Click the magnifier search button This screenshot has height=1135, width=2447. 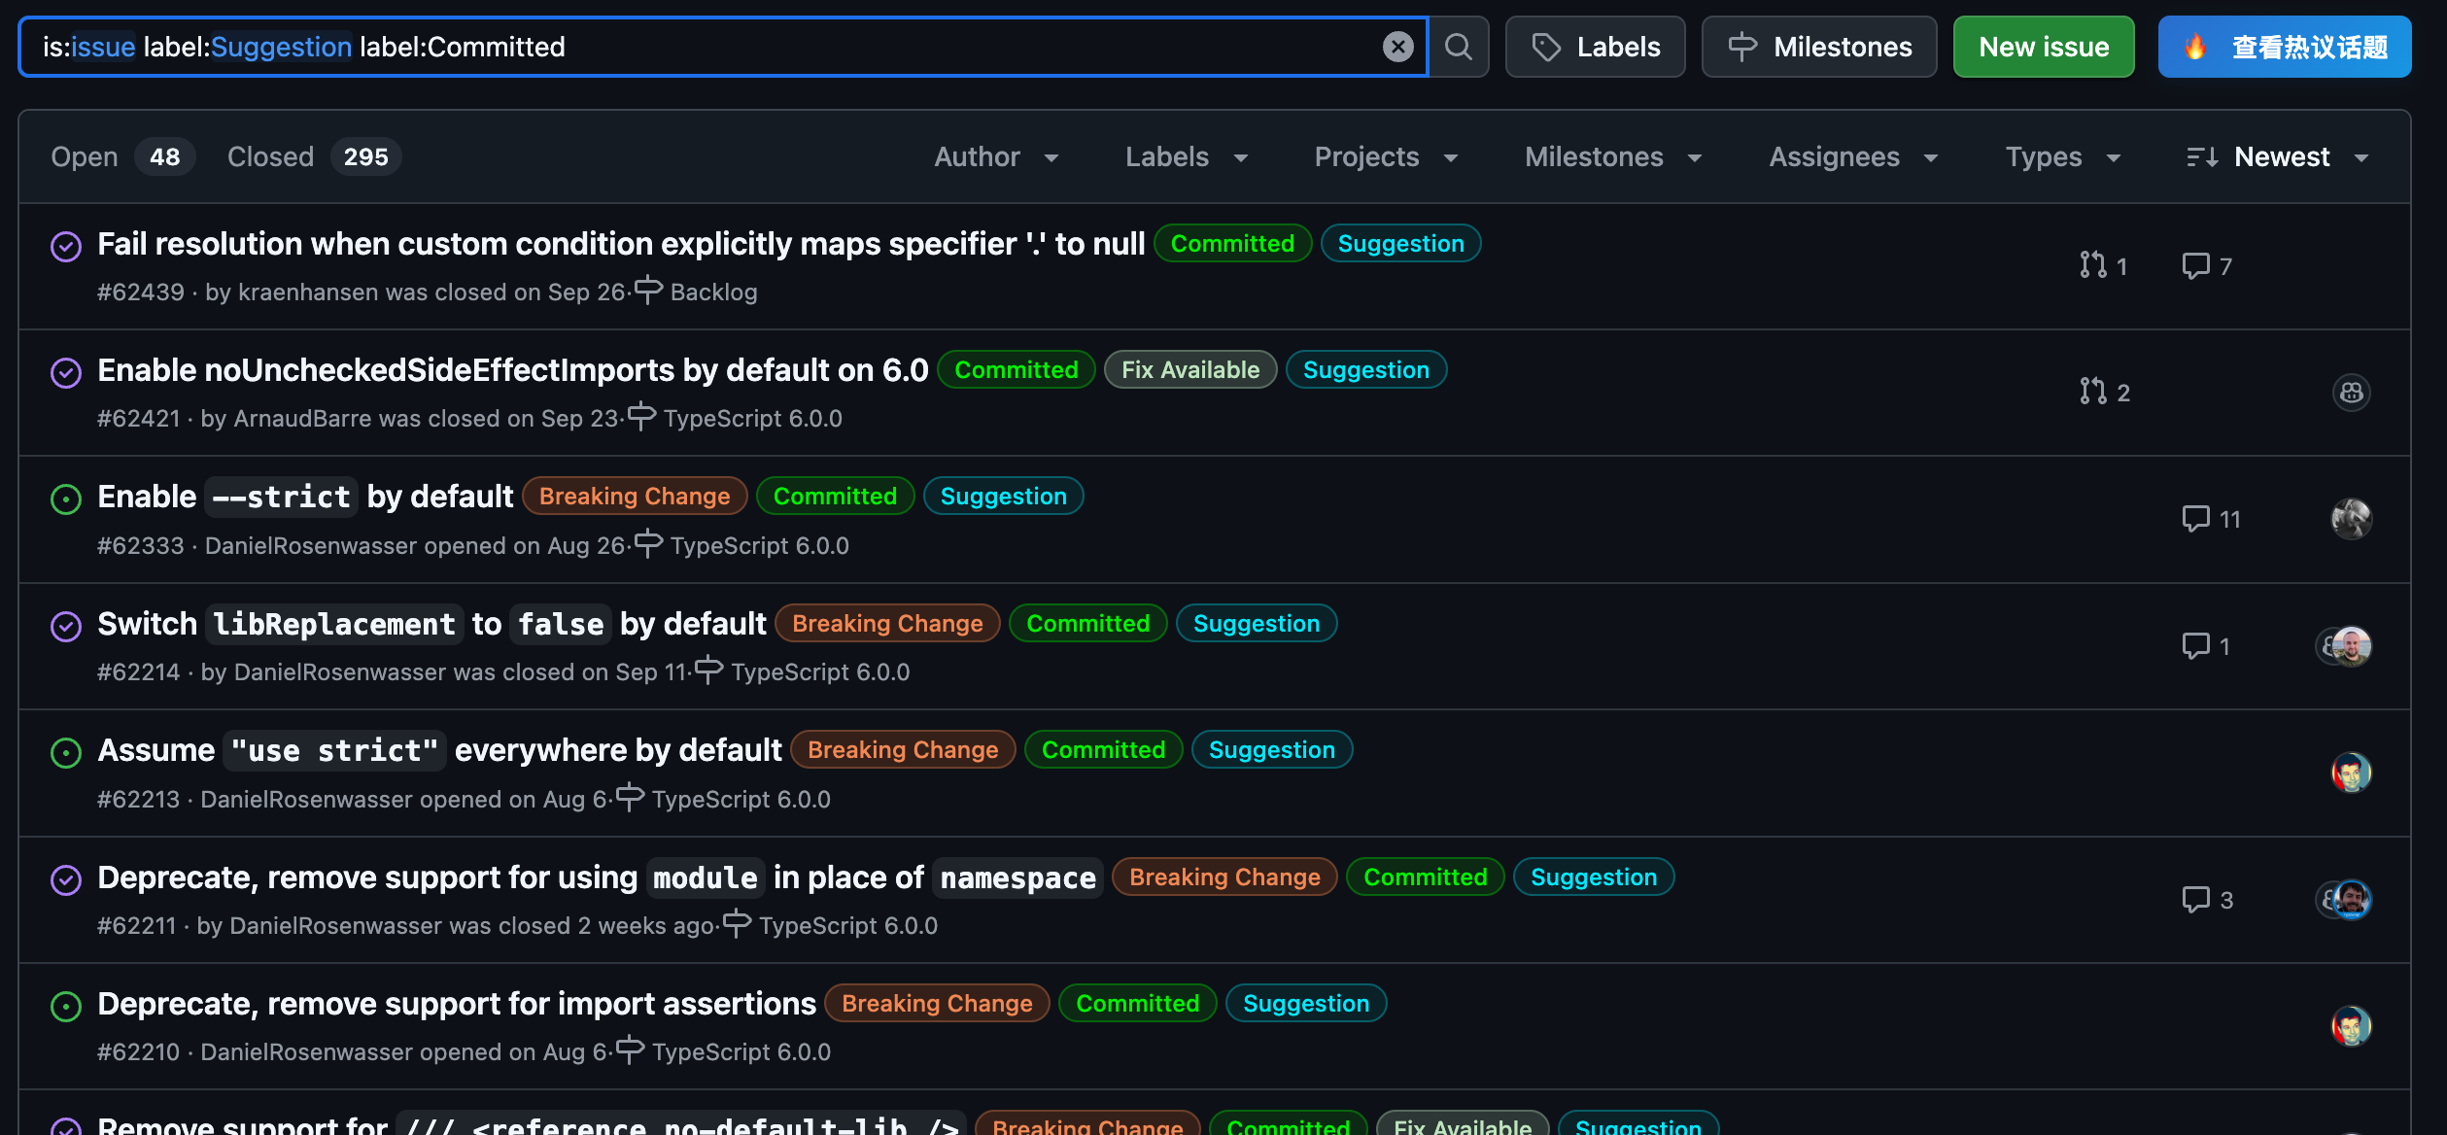(1458, 47)
